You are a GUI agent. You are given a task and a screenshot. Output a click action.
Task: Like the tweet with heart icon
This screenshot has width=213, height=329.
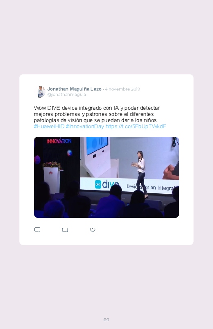tap(93, 230)
